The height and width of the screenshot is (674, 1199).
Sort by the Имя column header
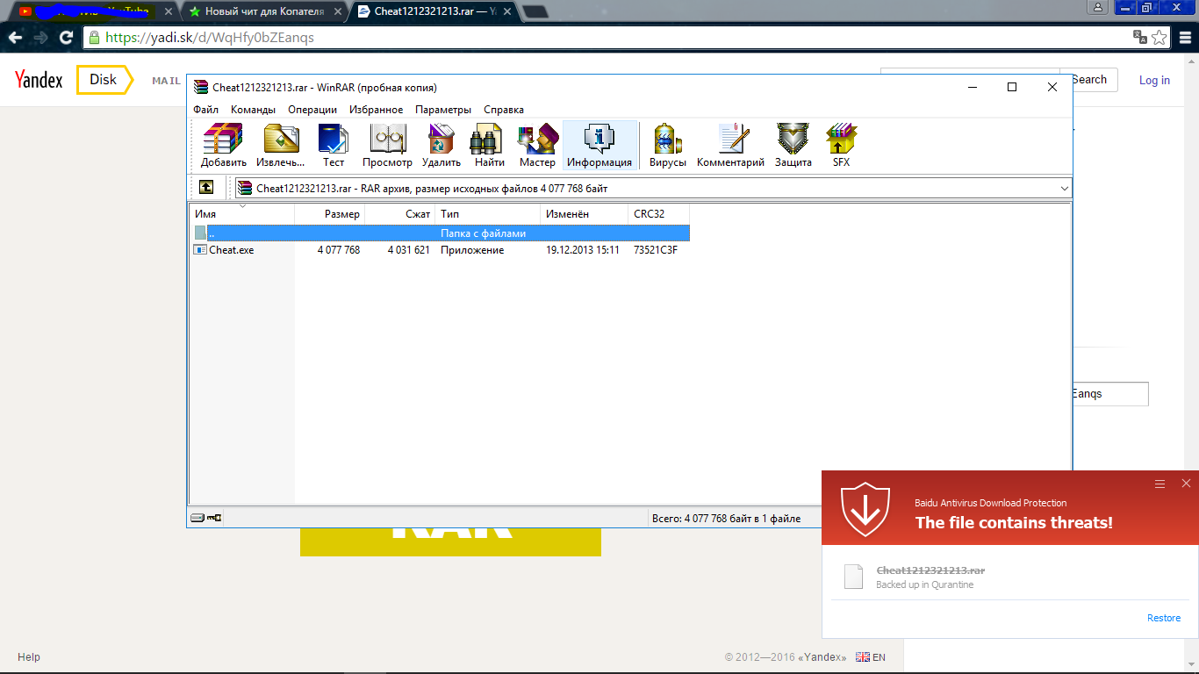242,213
